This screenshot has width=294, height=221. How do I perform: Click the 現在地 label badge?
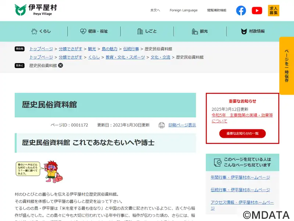pyautogui.click(x=19, y=49)
